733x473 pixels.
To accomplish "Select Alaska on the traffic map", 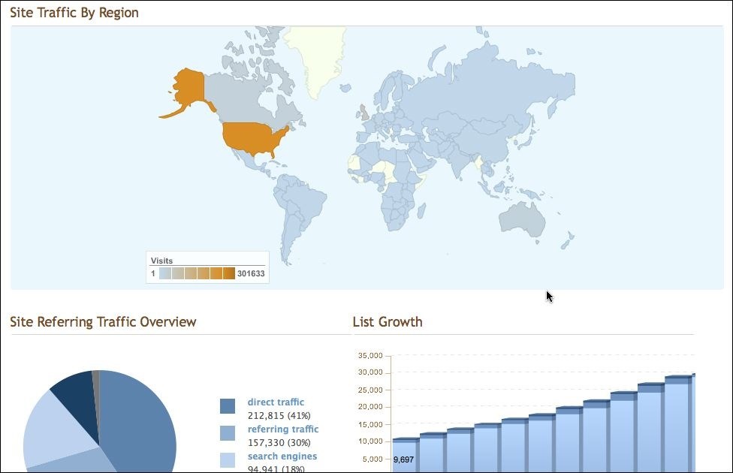I will pos(189,86).
